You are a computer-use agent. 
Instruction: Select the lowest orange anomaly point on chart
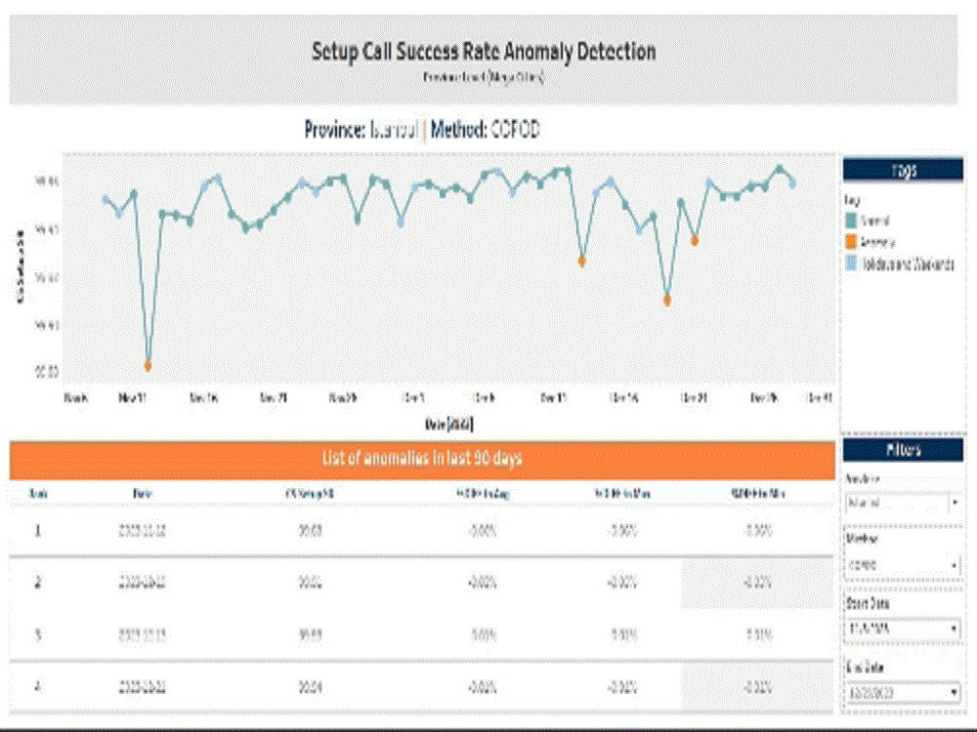click(147, 365)
